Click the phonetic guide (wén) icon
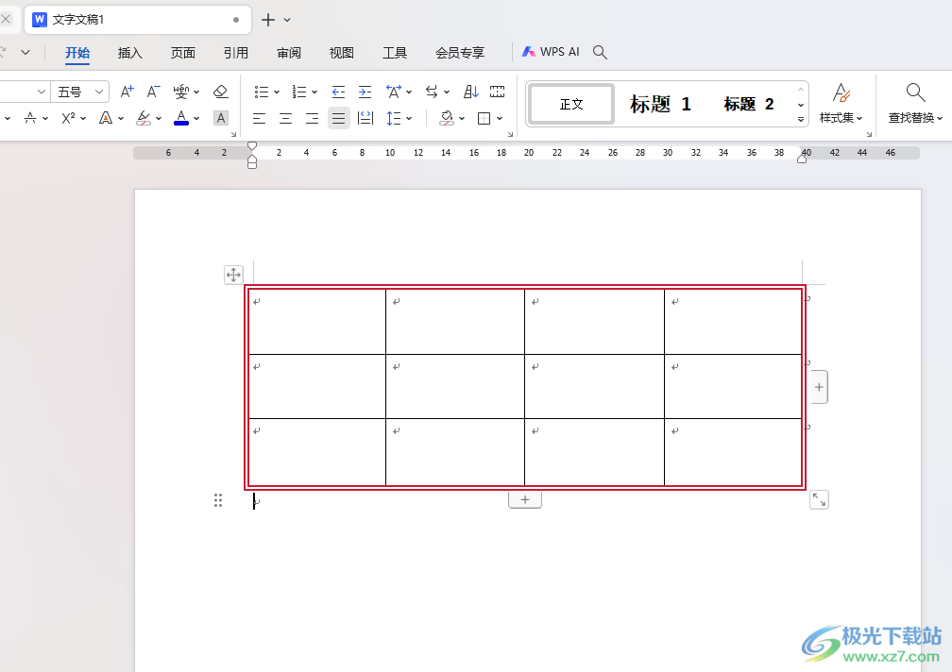Viewport: 952px width, 672px height. click(181, 92)
